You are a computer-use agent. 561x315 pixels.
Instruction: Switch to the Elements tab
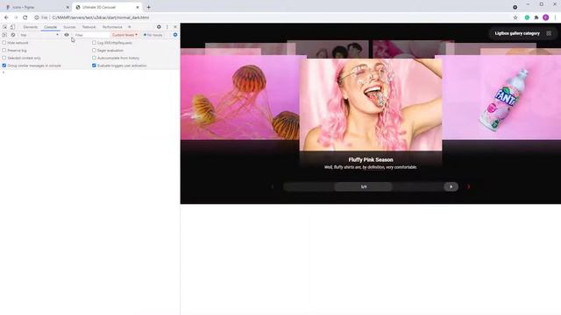tap(31, 27)
